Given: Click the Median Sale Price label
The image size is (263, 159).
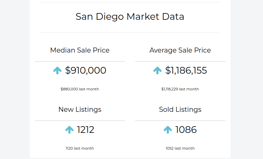Looking at the screenshot, I should click(x=80, y=50).
